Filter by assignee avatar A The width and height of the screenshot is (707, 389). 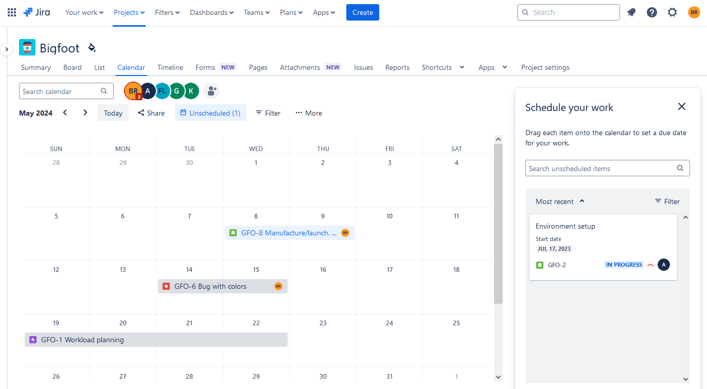coord(148,91)
